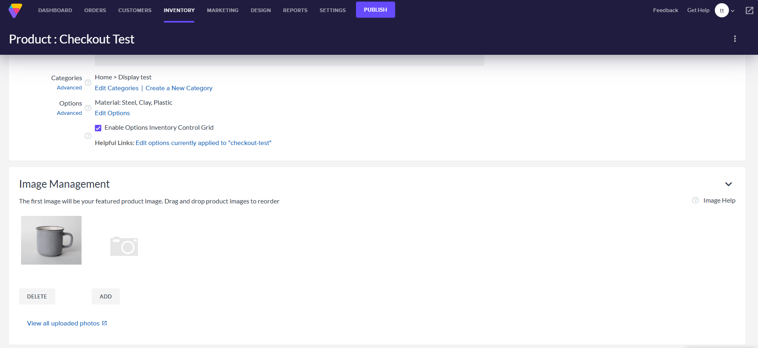
Task: Expand Advanced settings under Options
Action: tap(69, 113)
